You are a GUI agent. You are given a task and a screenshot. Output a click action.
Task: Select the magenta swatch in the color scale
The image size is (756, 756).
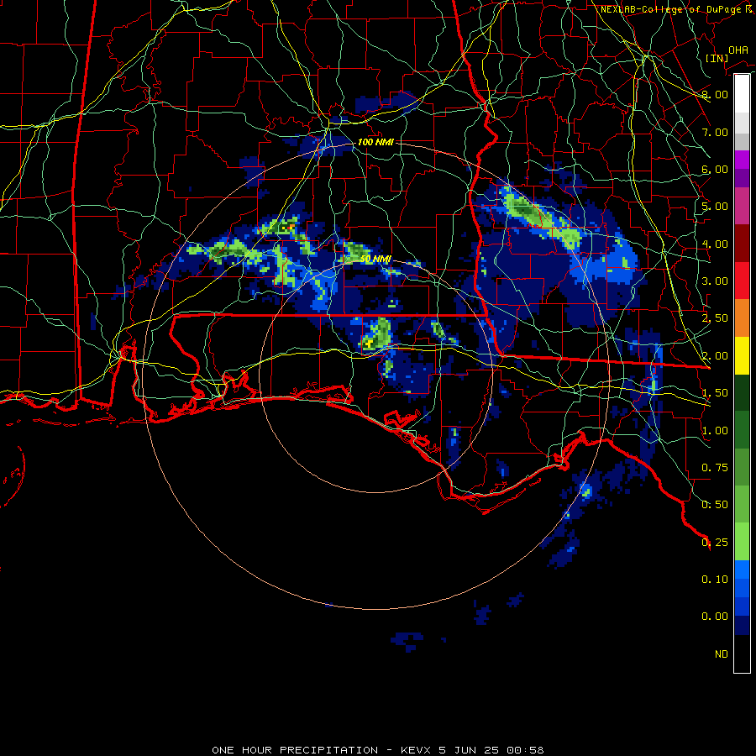click(742, 160)
